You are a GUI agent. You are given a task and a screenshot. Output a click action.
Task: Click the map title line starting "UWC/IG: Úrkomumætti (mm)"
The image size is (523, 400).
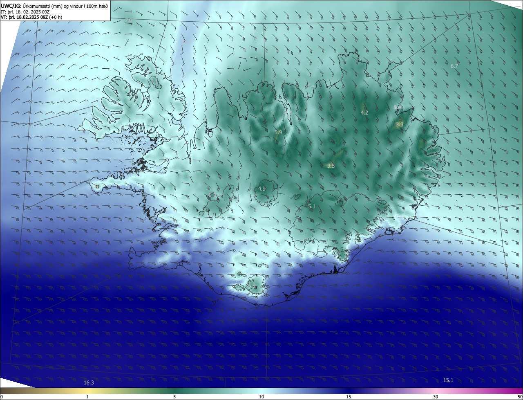click(x=55, y=6)
